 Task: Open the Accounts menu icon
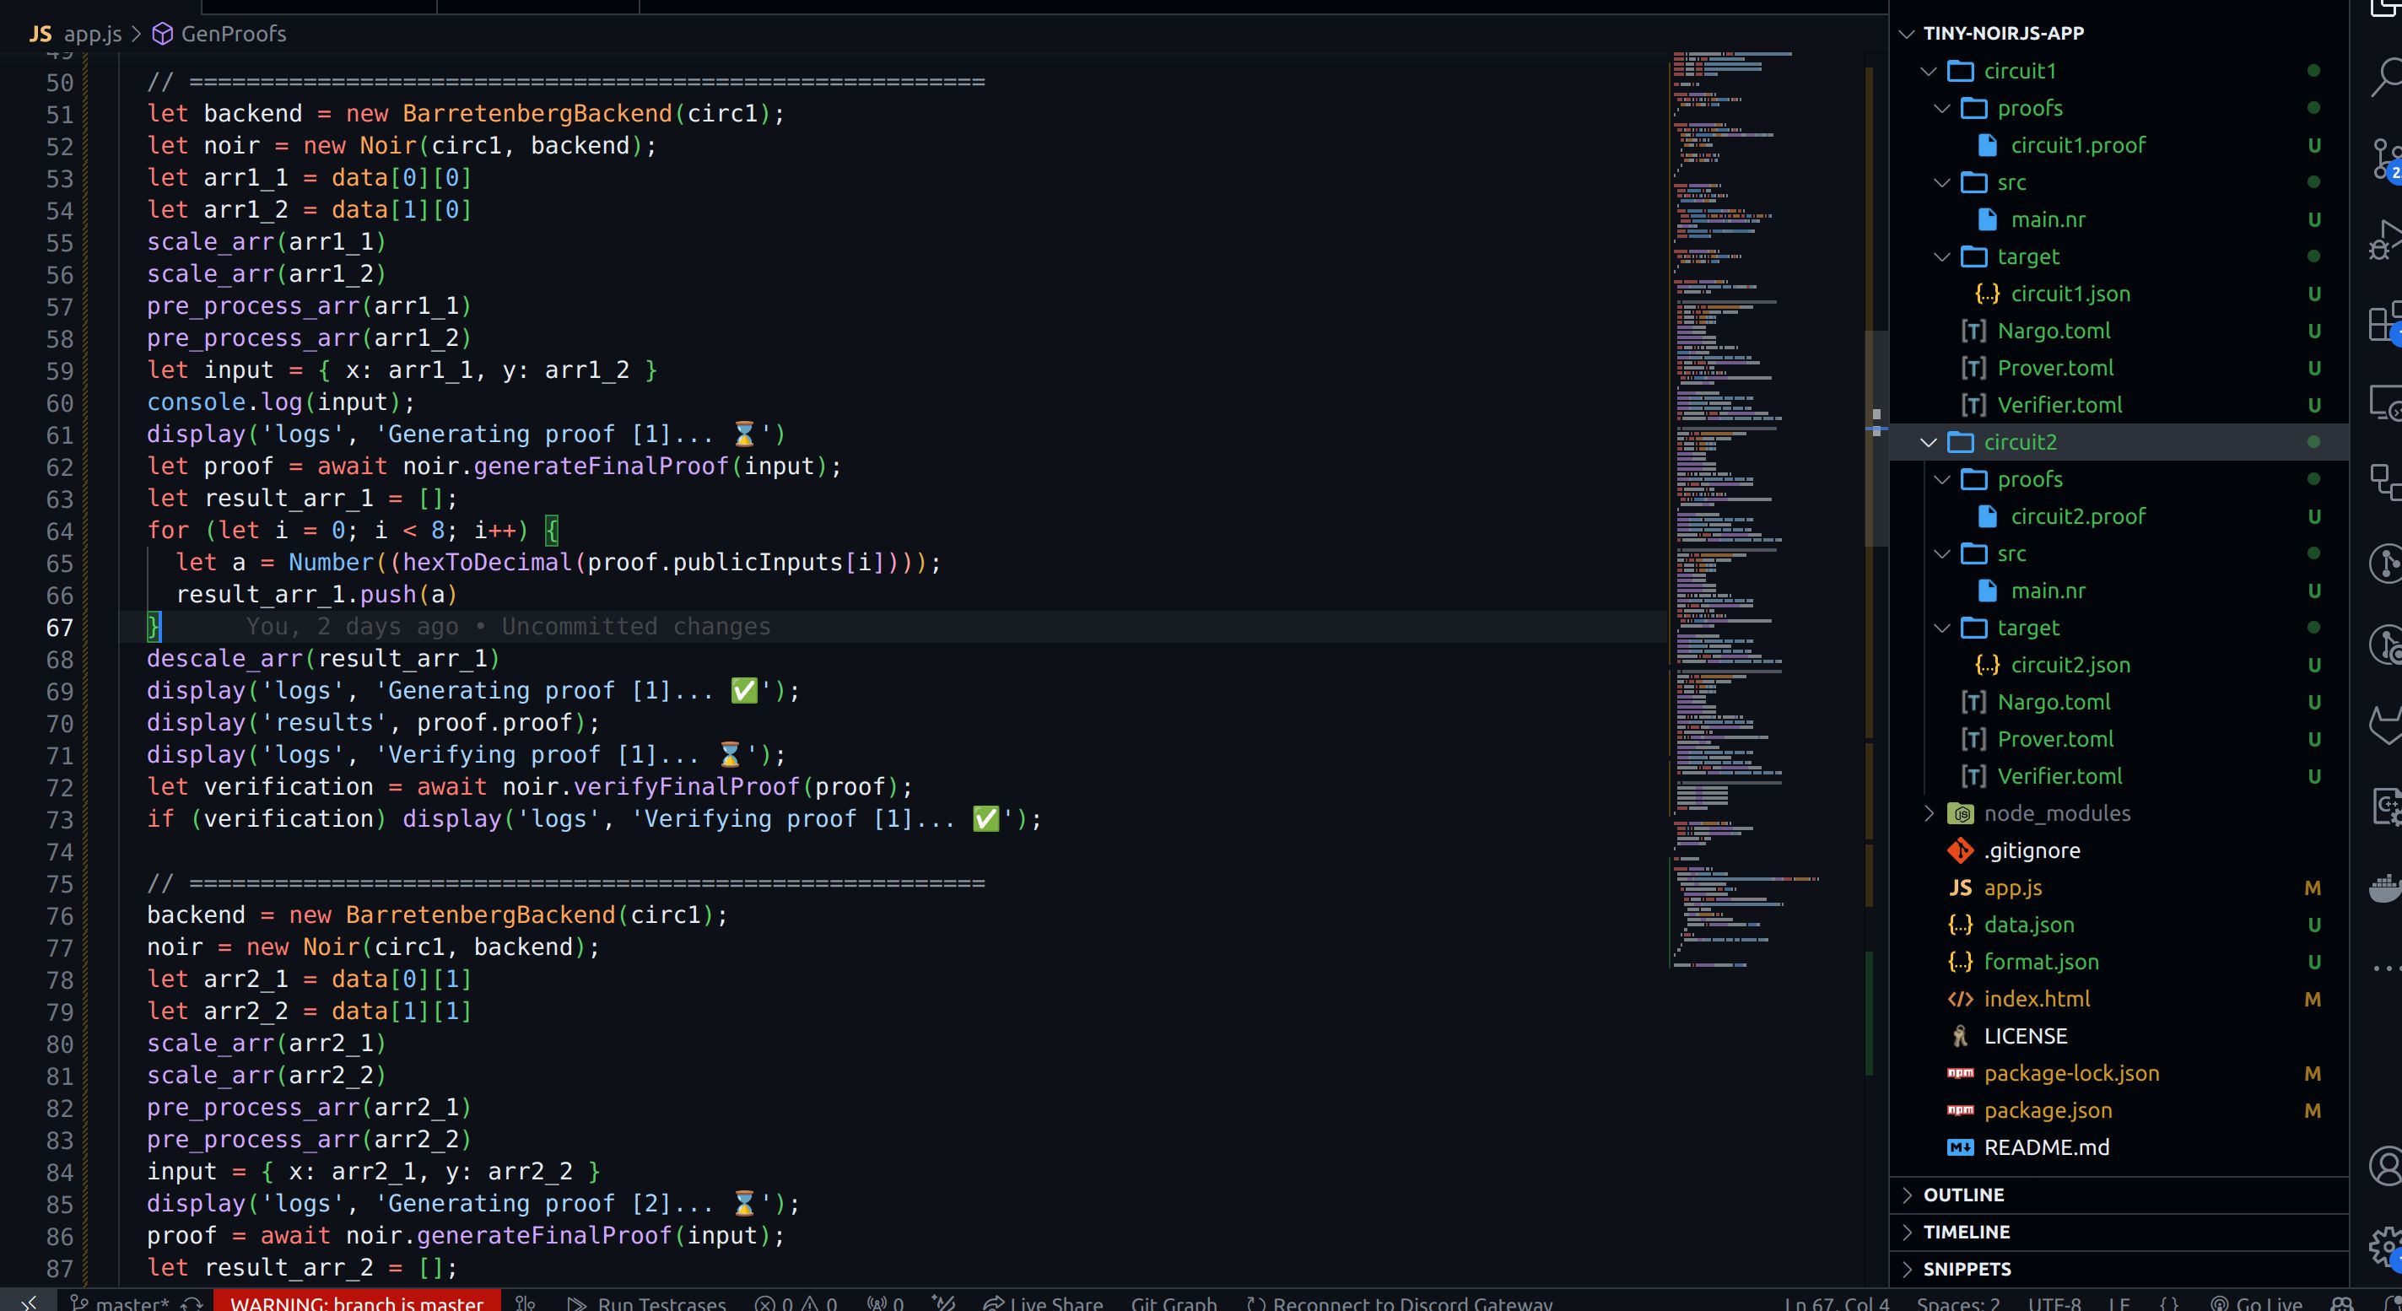point(2386,1166)
